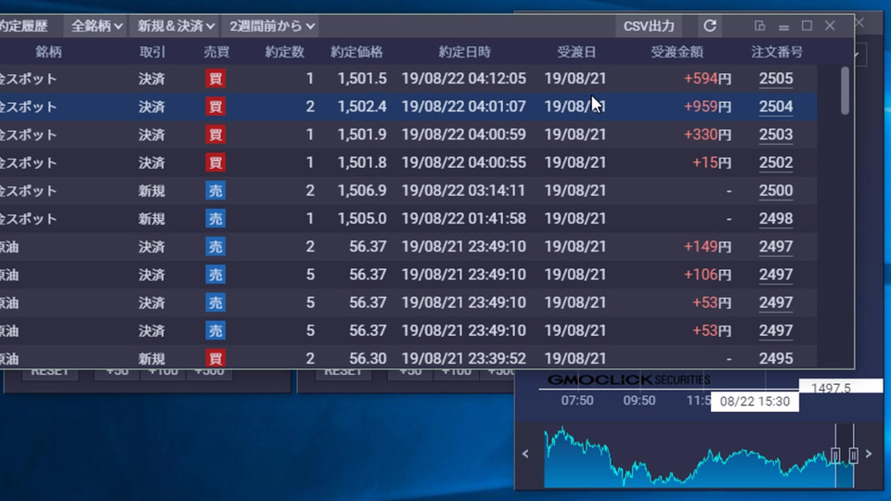The height and width of the screenshot is (501, 891).
Task: Click the 売 badge in order 2500 row
Action: (215, 190)
